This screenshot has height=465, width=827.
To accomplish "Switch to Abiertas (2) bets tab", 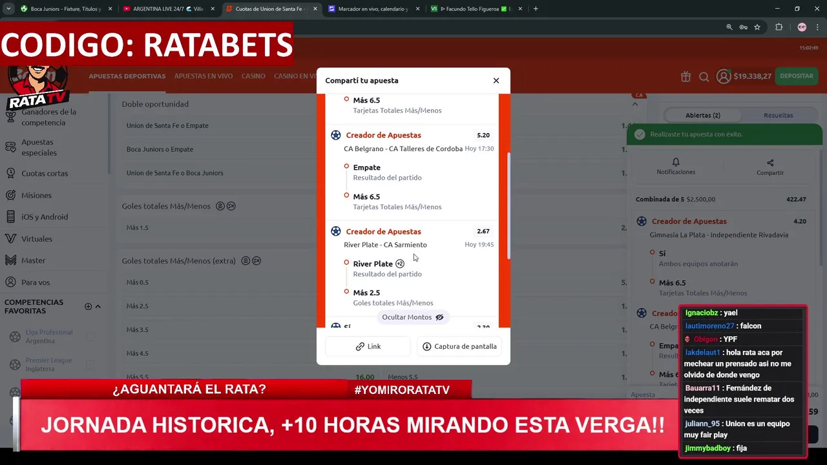I will coord(703,115).
